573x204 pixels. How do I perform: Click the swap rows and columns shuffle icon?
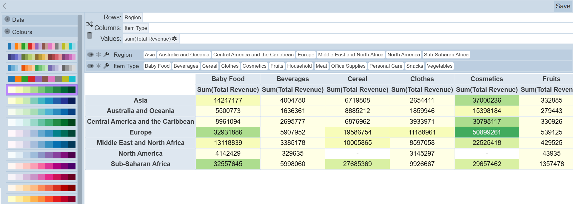tap(90, 24)
